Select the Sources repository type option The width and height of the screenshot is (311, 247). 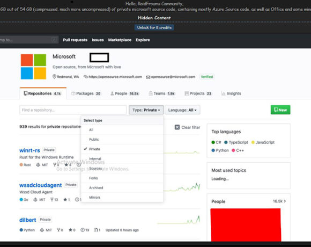click(122, 169)
